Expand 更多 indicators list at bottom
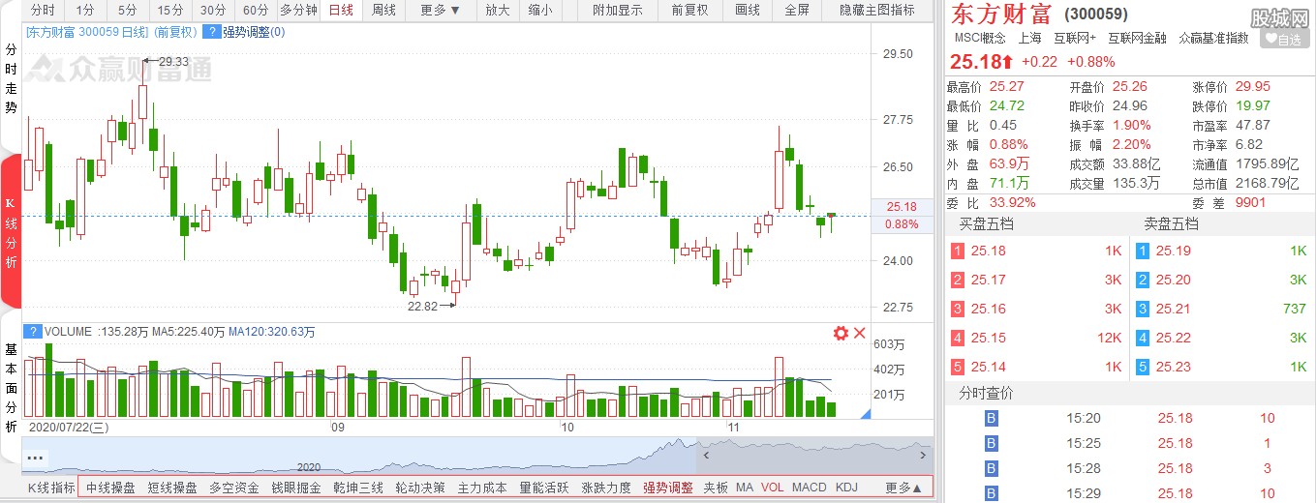The width and height of the screenshot is (1316, 503). point(903,488)
